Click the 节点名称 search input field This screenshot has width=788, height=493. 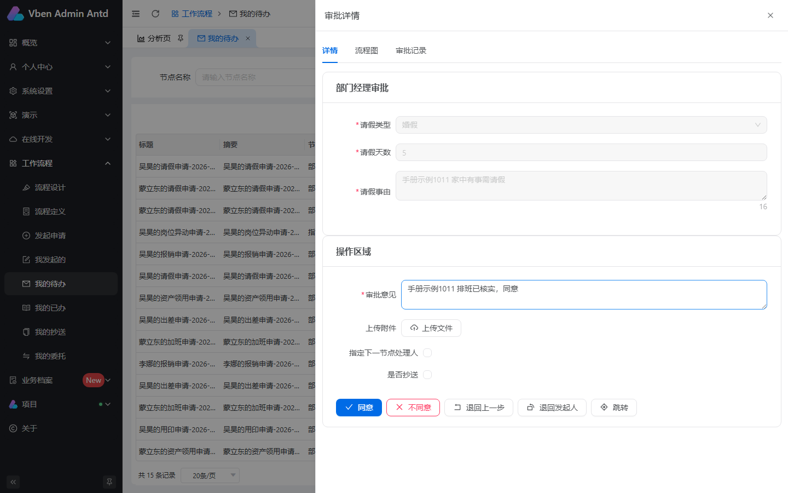(x=256, y=77)
